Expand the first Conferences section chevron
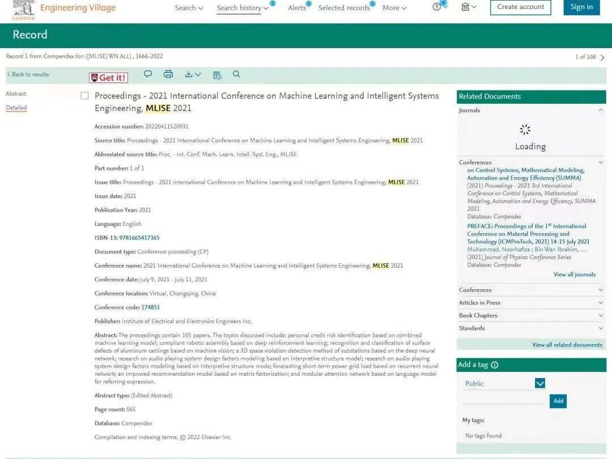 pos(601,162)
